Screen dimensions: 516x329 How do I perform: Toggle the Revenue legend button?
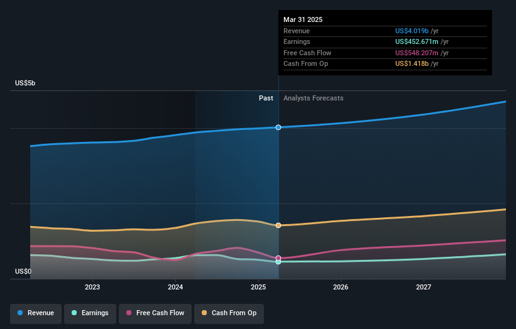click(36, 313)
